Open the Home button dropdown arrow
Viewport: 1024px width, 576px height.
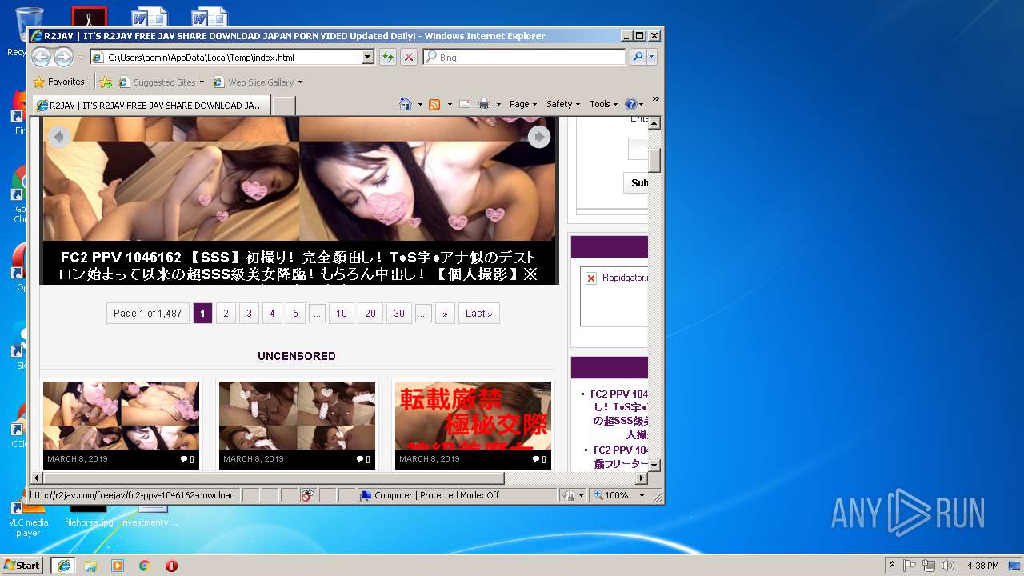pyautogui.click(x=419, y=104)
